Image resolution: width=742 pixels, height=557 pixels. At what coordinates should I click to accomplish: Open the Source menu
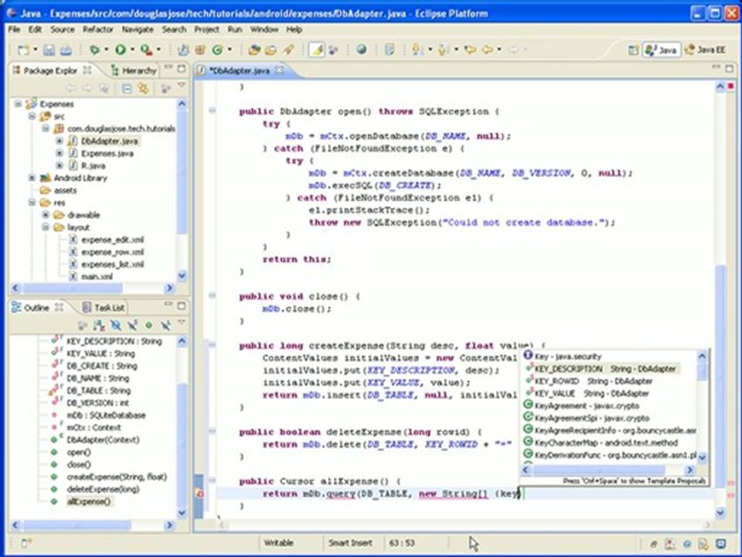click(63, 29)
